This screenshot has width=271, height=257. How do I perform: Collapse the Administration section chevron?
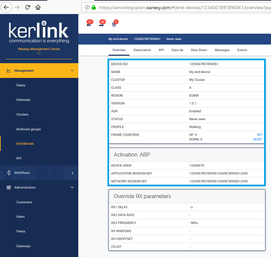pyautogui.click(x=72, y=188)
